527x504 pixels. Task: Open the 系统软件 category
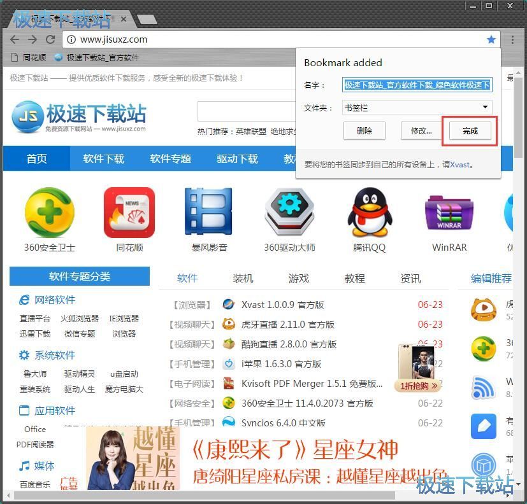click(x=47, y=355)
